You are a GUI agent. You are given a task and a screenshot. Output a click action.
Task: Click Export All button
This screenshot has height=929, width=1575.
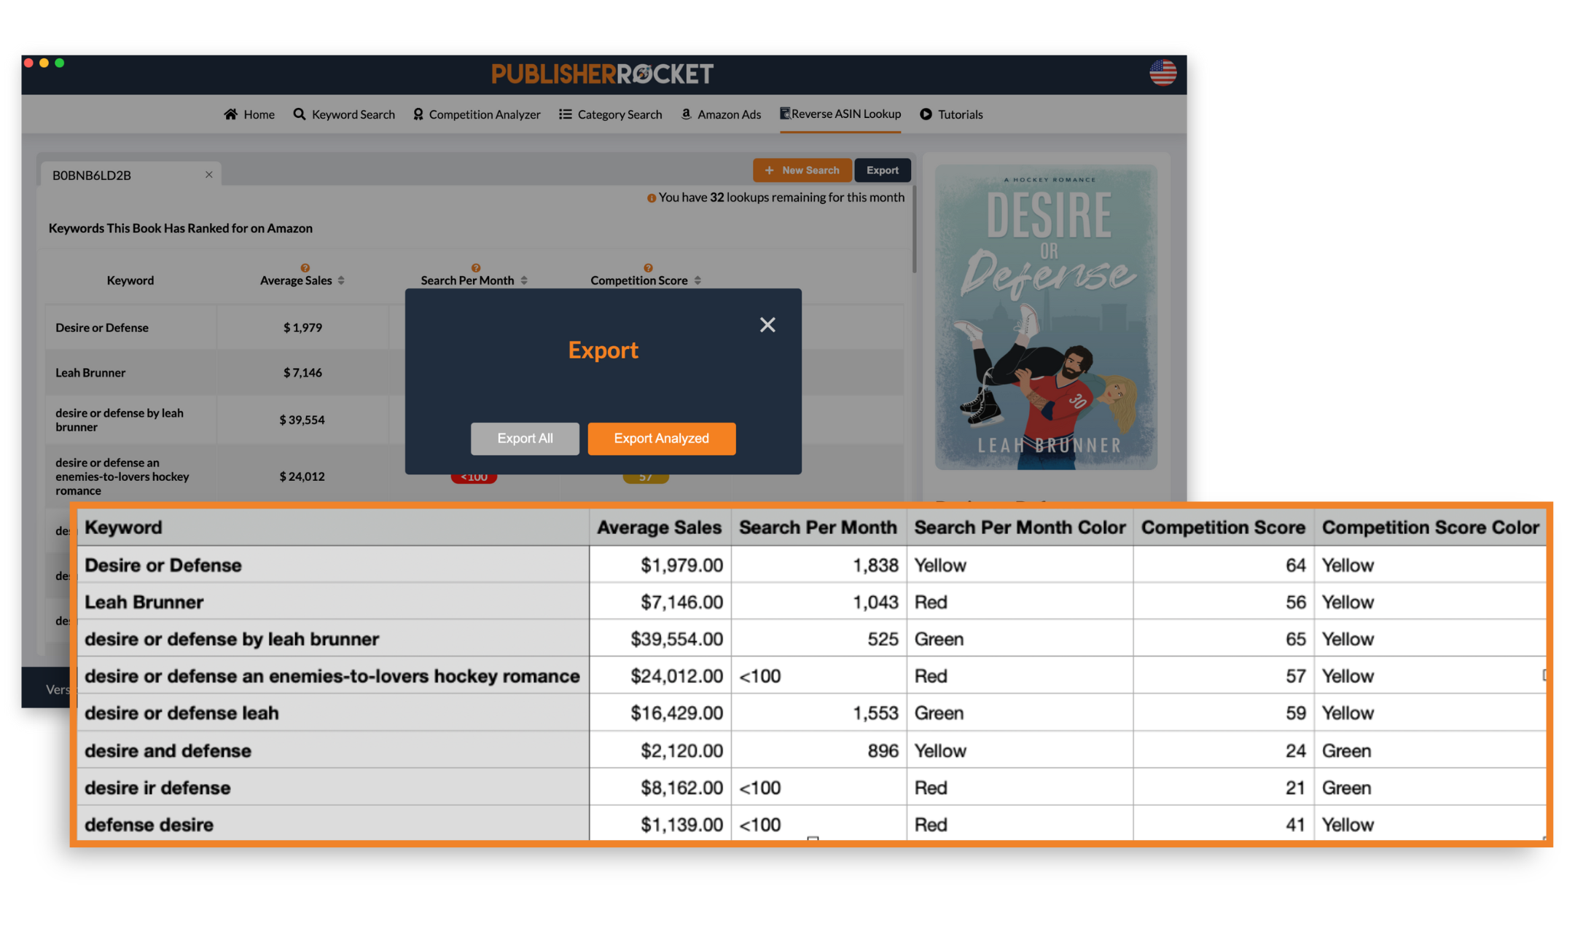coord(525,439)
